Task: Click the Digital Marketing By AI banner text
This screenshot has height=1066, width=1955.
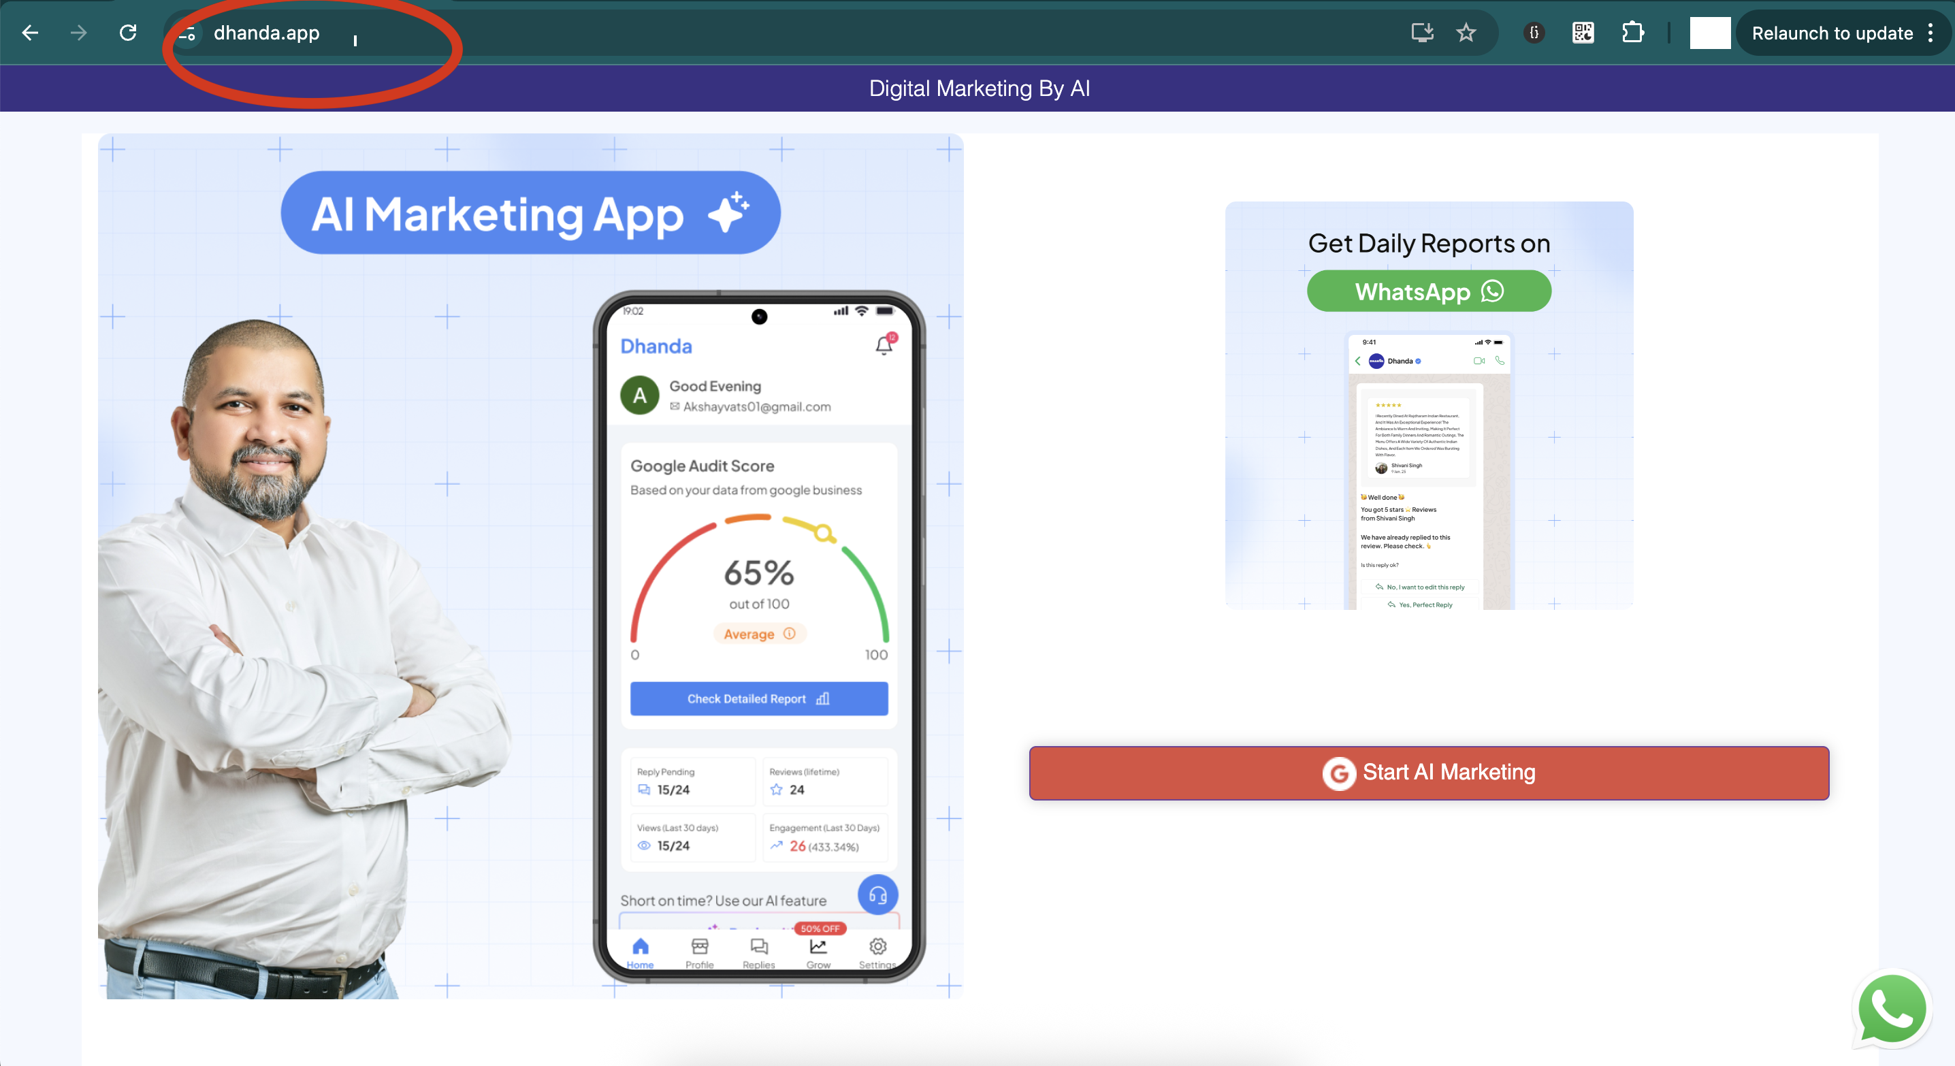Action: [x=979, y=88]
